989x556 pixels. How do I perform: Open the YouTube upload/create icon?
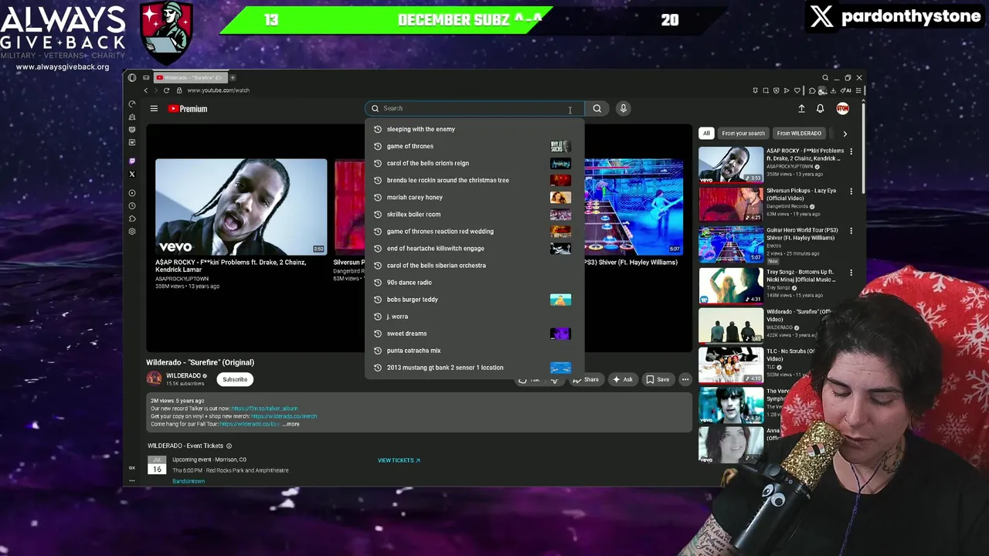[801, 109]
